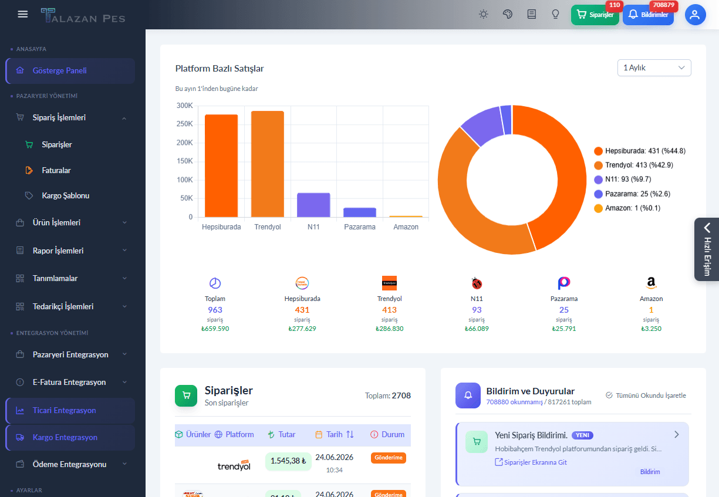Sort by Platform column header
The height and width of the screenshot is (497, 719).
click(x=234, y=435)
